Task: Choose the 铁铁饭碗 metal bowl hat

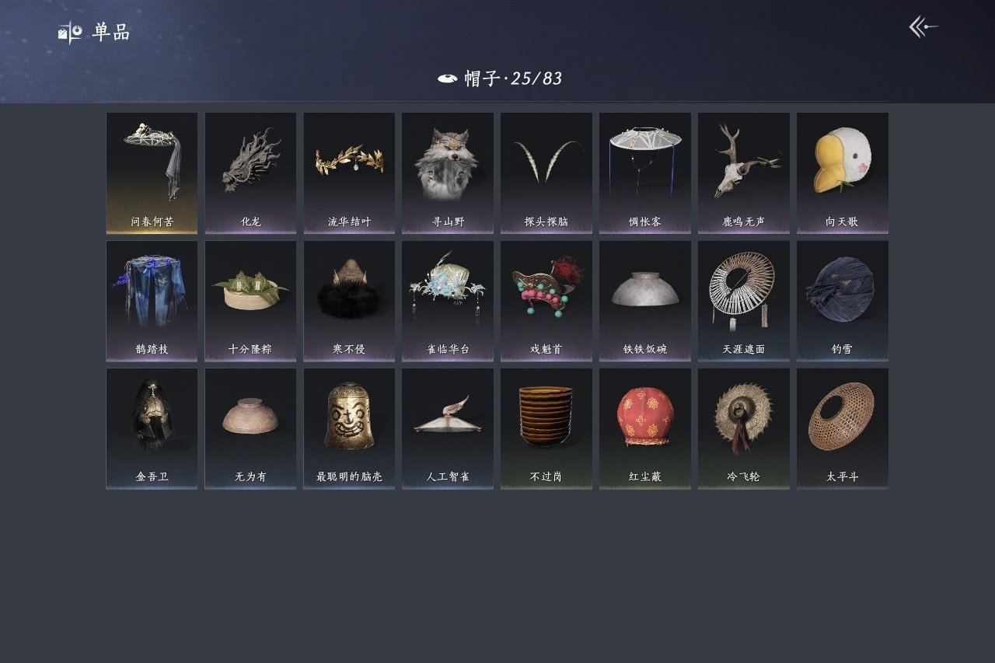Action: tap(645, 301)
